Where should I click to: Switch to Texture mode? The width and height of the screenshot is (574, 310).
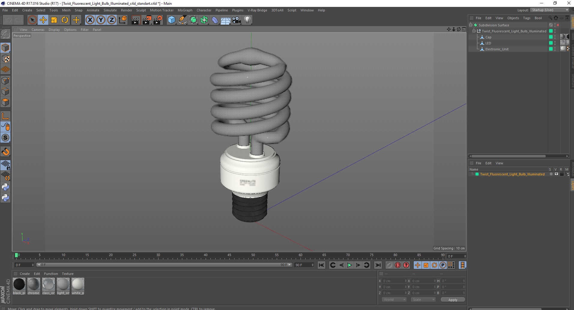pos(5,59)
